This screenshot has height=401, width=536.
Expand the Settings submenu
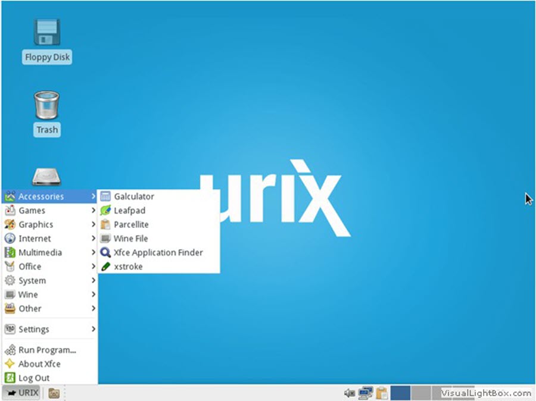click(x=49, y=329)
